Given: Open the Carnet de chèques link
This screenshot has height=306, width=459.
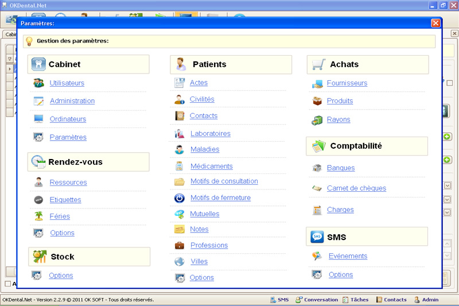Looking at the screenshot, I should click(x=356, y=188).
